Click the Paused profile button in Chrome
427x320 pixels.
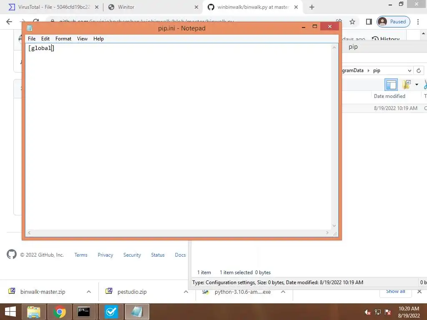point(393,22)
